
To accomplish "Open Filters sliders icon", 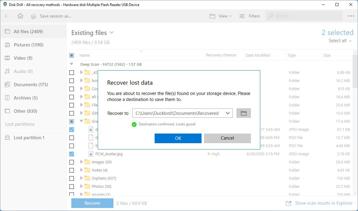I will (242, 16).
